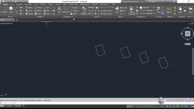This screenshot has height=109, width=194.
Task: Click the Dimension annotation tool
Action: [66, 10]
